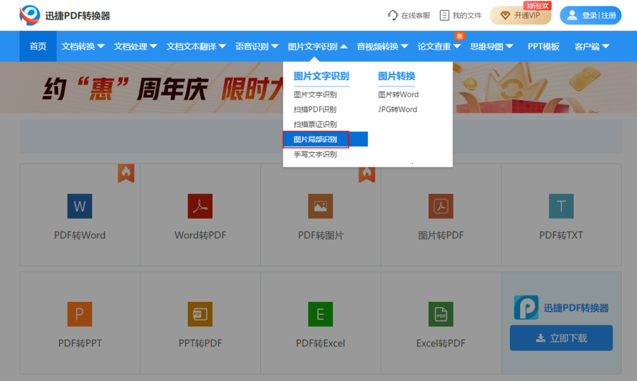Open the 开通VIP page
Viewport: 637px width, 381px height.
[521, 15]
